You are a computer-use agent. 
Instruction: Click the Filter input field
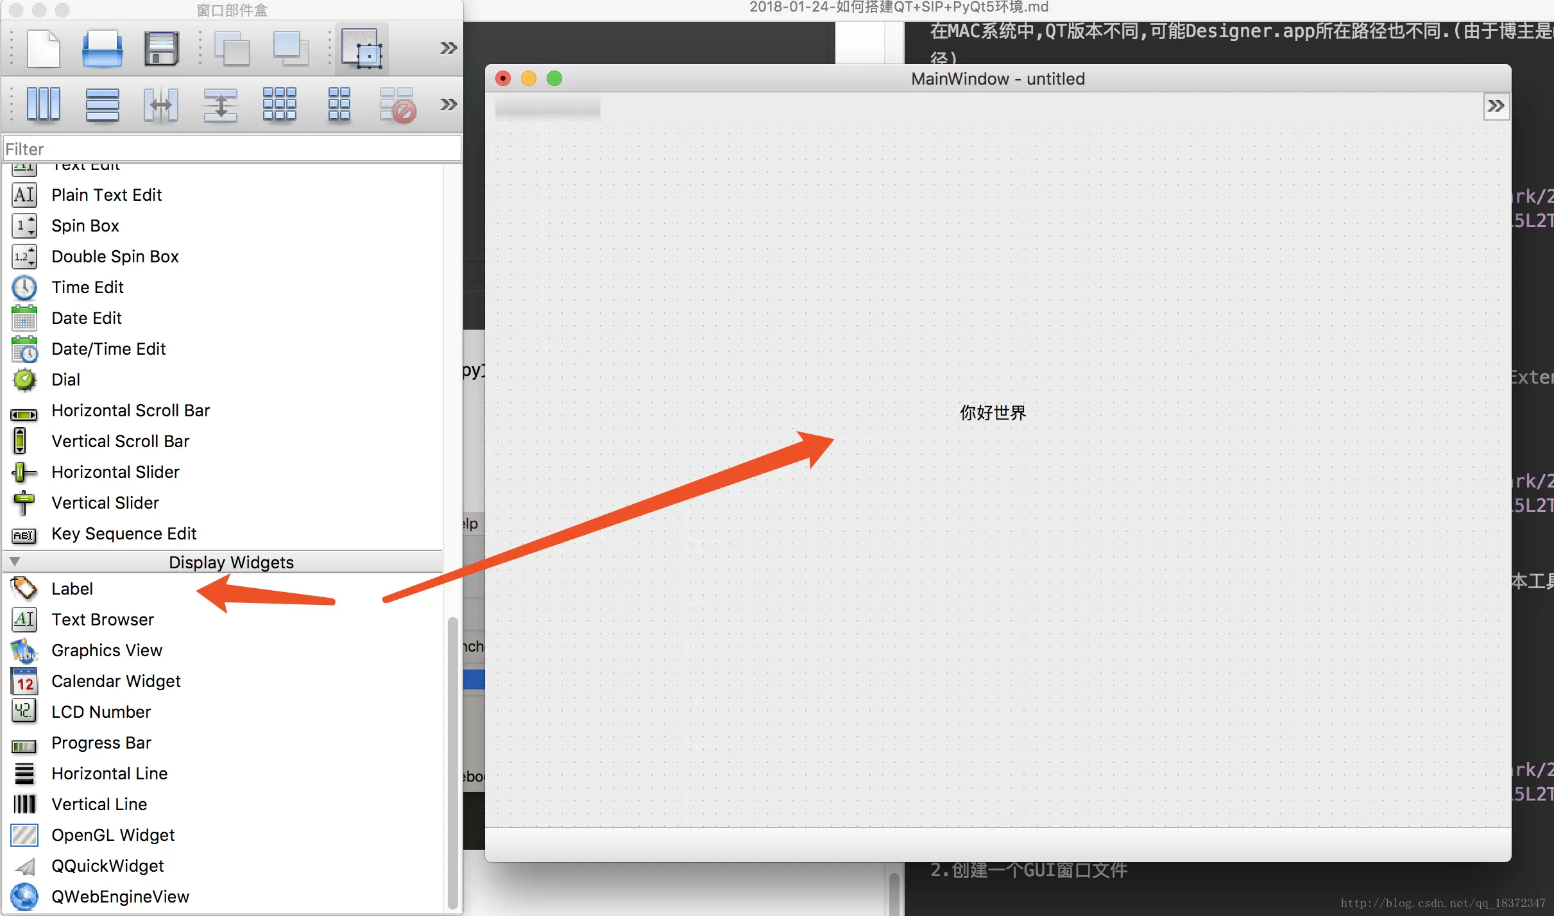(x=231, y=149)
